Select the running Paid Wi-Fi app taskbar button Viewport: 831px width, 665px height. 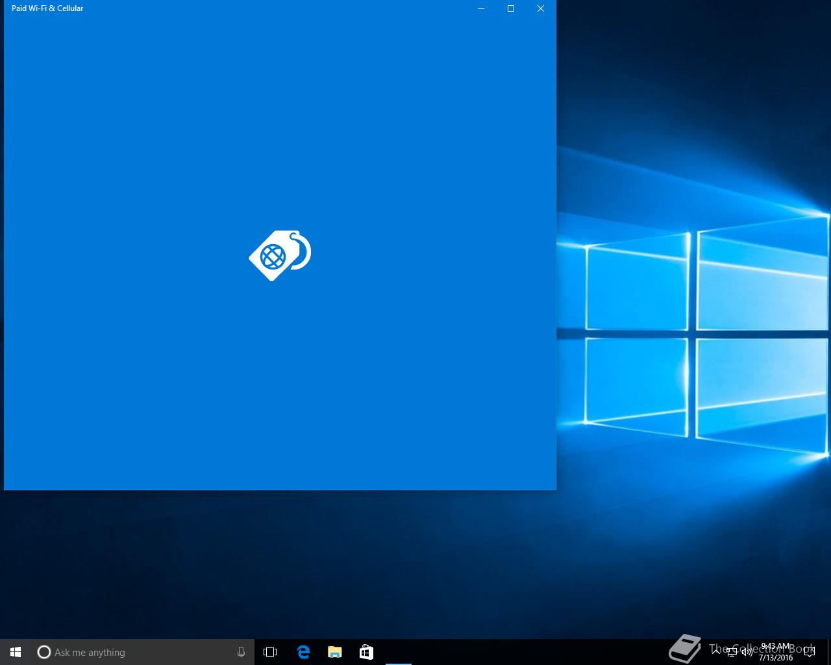pos(398,652)
